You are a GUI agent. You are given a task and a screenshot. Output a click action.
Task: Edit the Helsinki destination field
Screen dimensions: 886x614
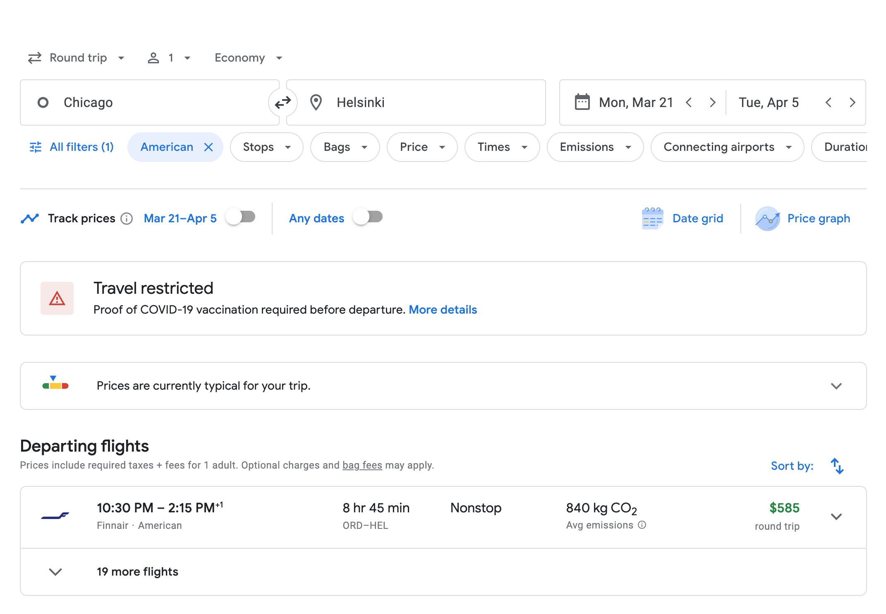click(416, 102)
